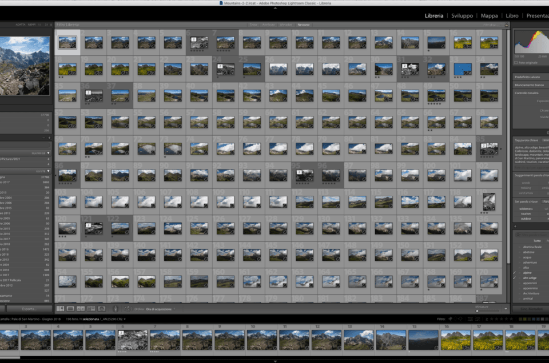Set filter to five star rating
549x363 pixels.
point(511,319)
